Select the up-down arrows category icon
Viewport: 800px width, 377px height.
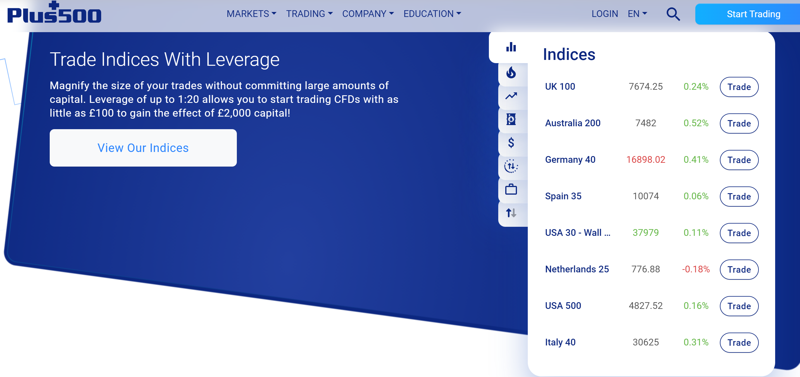[x=511, y=213]
